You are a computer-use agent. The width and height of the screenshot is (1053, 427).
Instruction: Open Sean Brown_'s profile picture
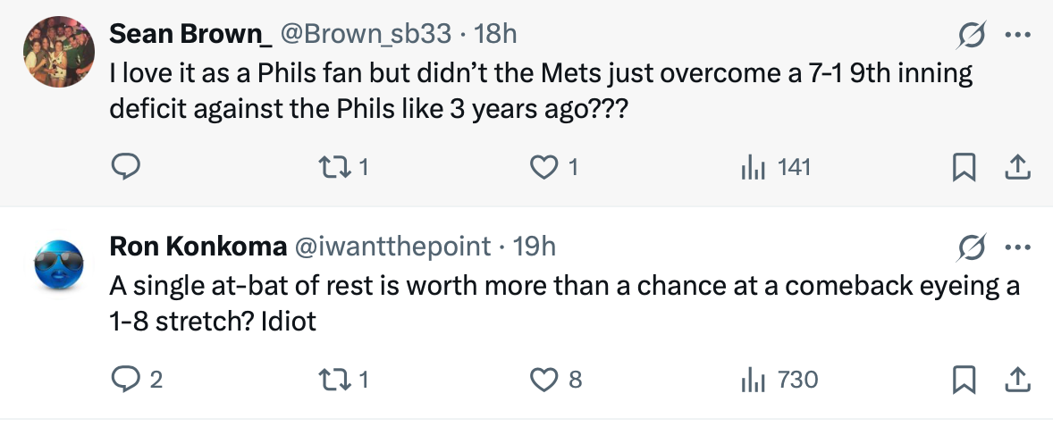[59, 51]
